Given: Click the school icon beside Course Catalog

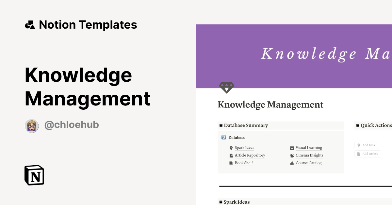Looking at the screenshot, I should pos(292,163).
